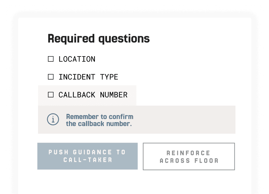The image size is (269, 194).
Task: Click the blank card area below the buttons
Action: pos(135,182)
